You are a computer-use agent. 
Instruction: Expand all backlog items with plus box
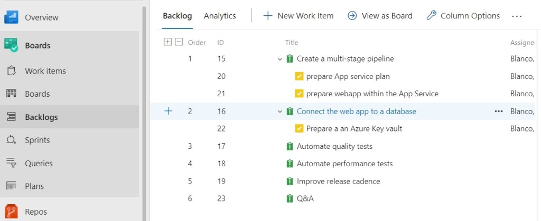click(167, 42)
